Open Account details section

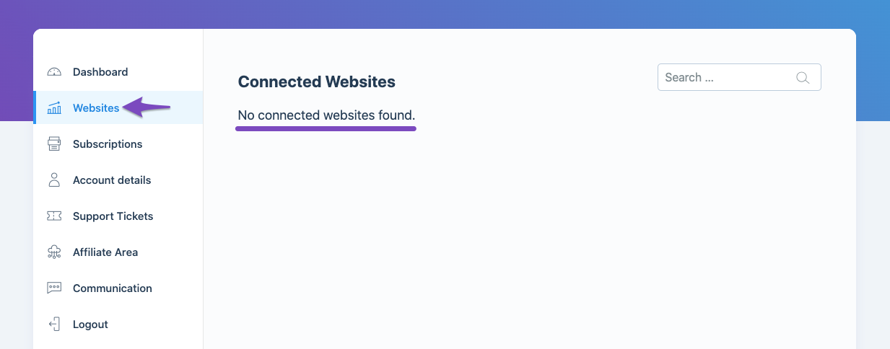click(x=112, y=180)
